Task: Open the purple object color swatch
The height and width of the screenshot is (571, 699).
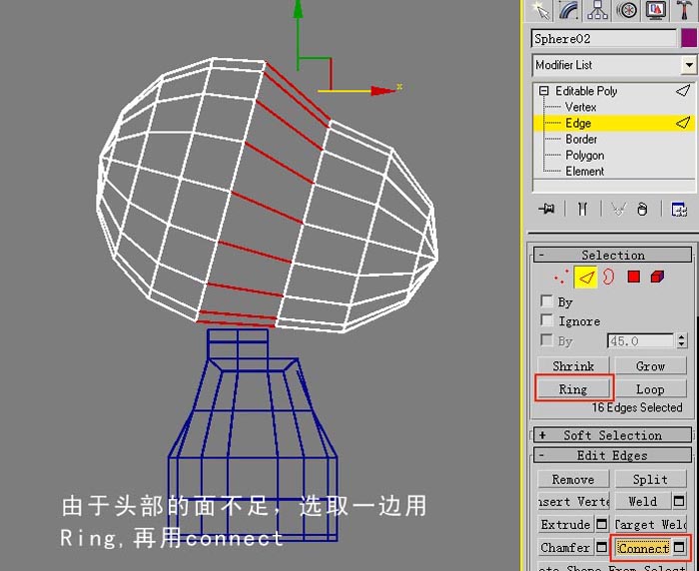Action: pos(689,38)
